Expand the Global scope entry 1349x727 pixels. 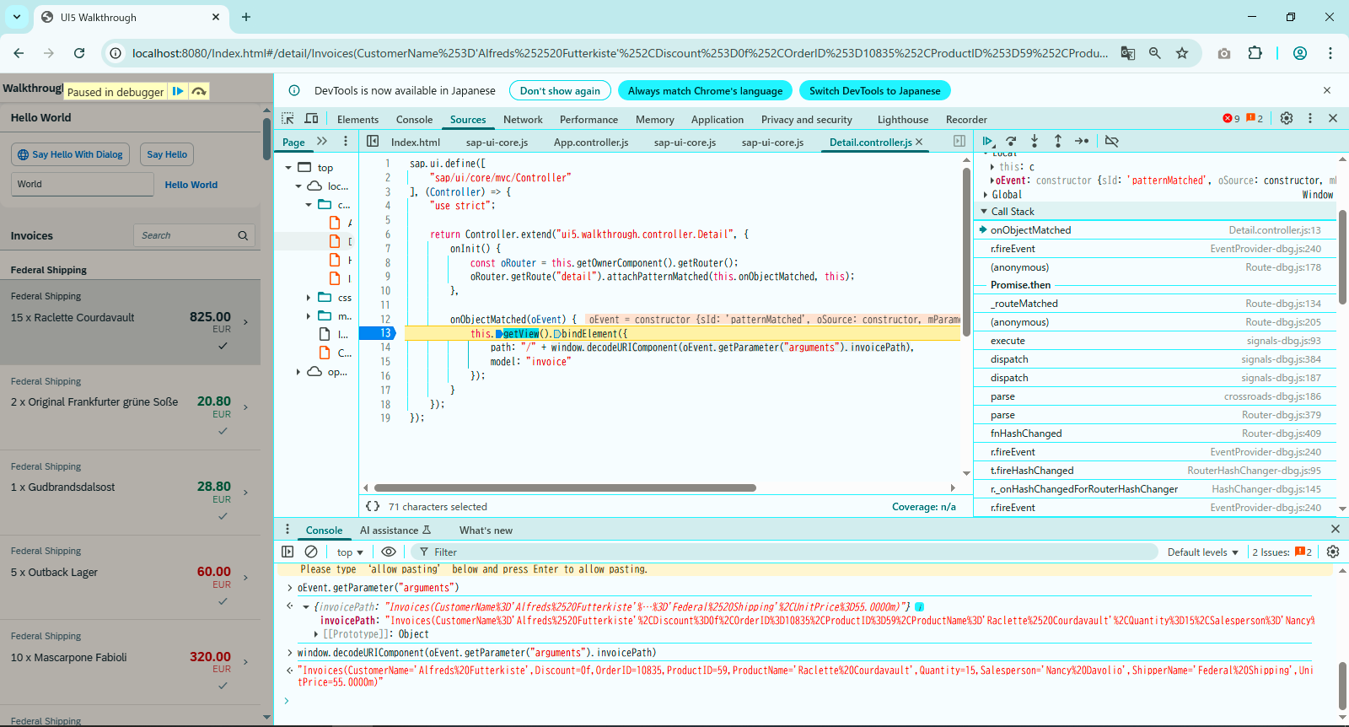pos(986,195)
